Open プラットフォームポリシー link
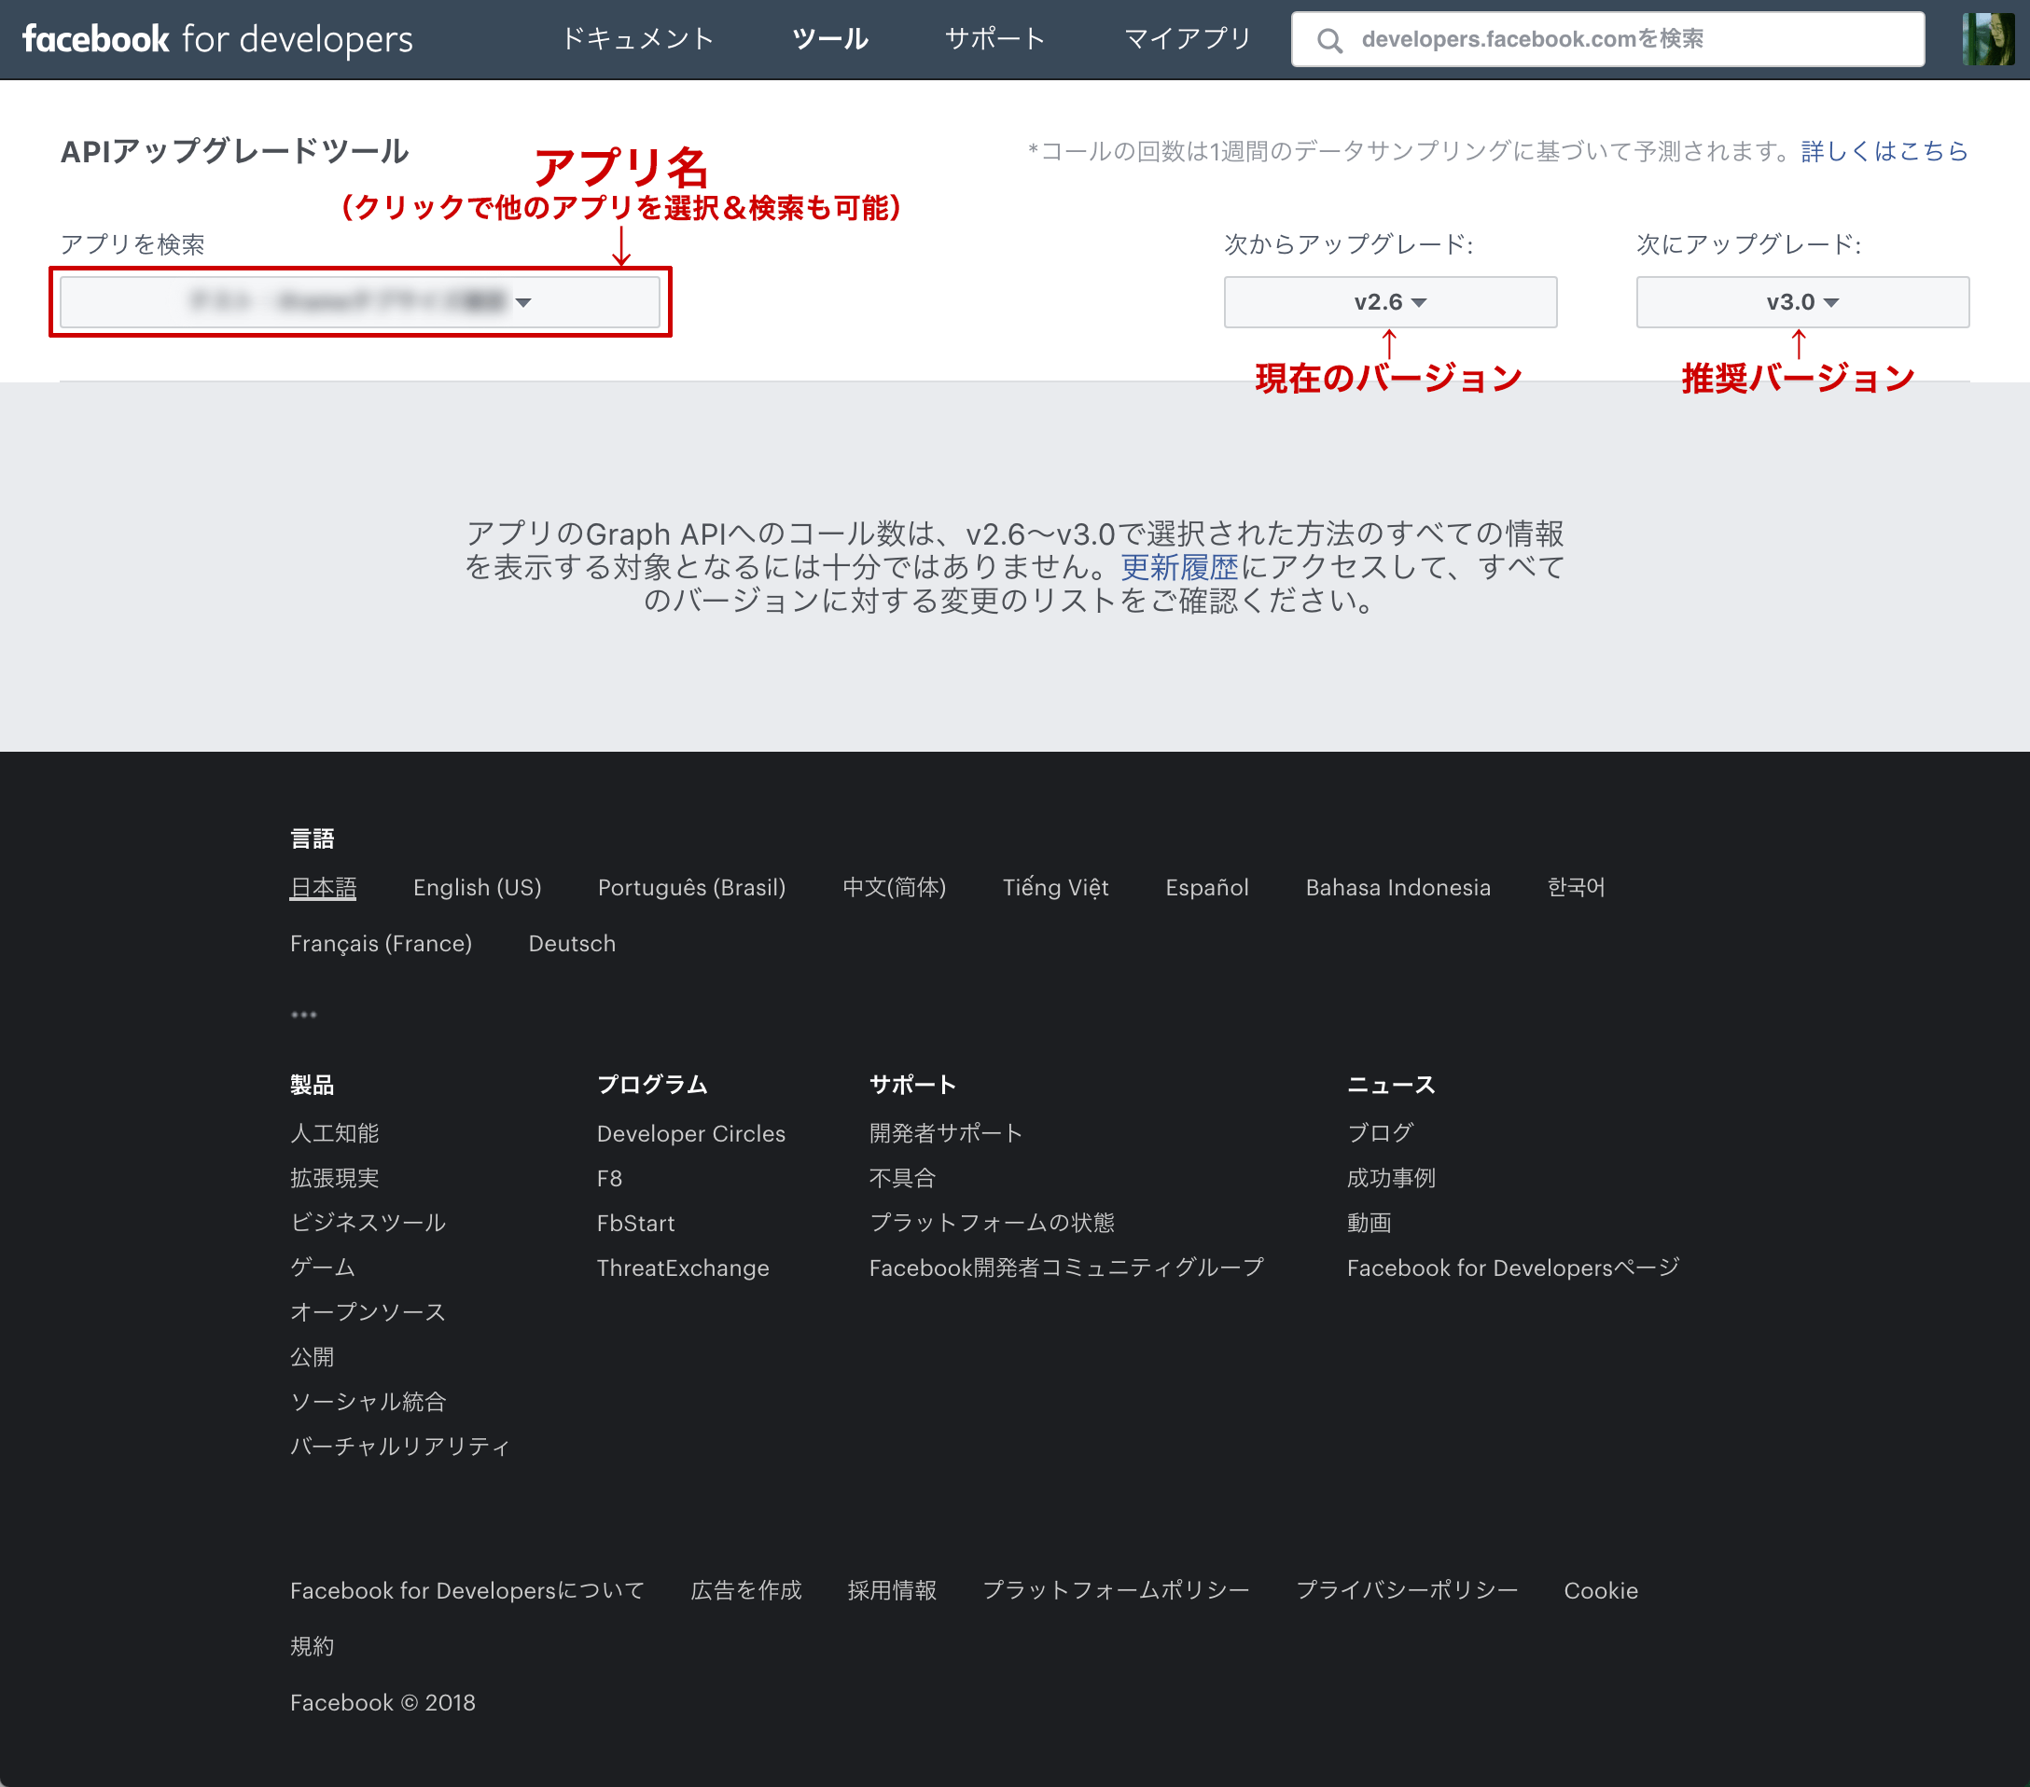The height and width of the screenshot is (1787, 2030). tap(1116, 1590)
